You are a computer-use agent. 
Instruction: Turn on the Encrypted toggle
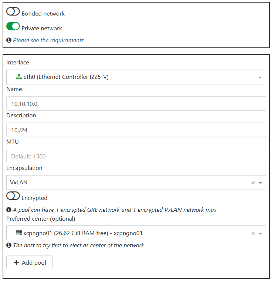(13, 196)
